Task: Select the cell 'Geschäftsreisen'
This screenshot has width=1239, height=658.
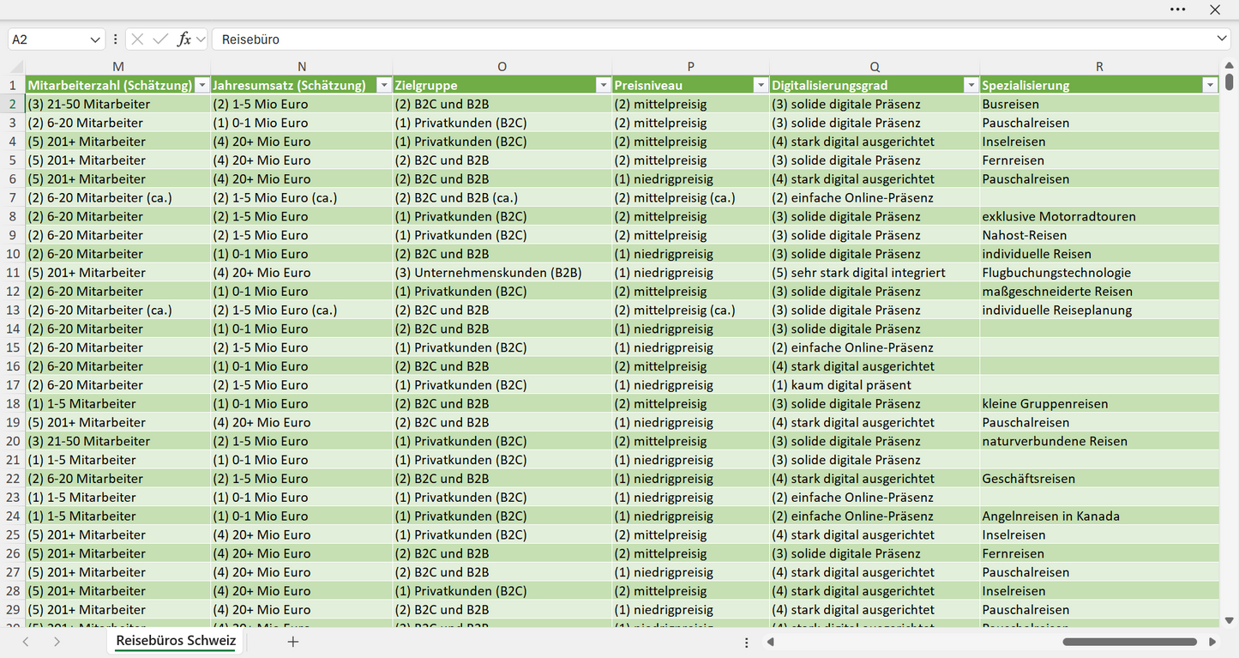Action: (x=1099, y=479)
